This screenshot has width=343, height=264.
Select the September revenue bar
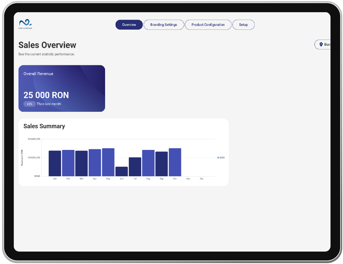pos(161,164)
